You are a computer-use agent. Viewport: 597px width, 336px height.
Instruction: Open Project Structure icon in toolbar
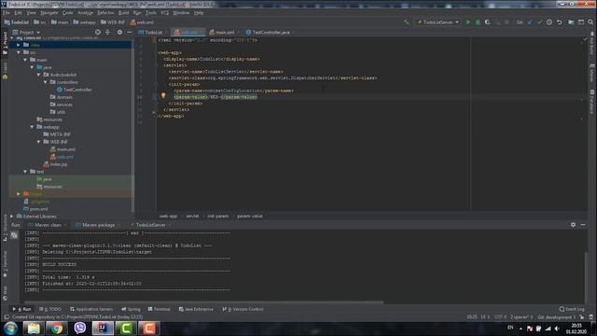pos(571,22)
